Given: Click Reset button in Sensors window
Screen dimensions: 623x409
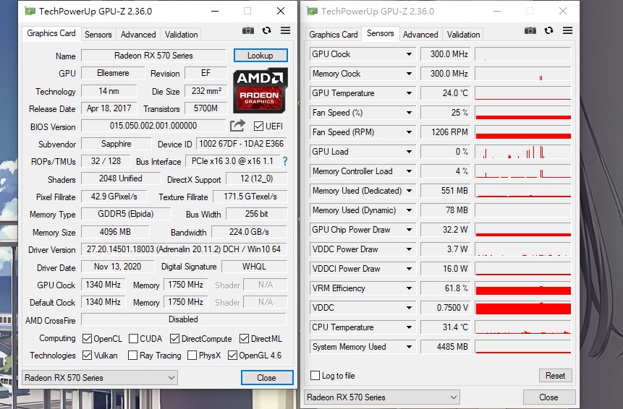Looking at the screenshot, I should pyautogui.click(x=555, y=375).
